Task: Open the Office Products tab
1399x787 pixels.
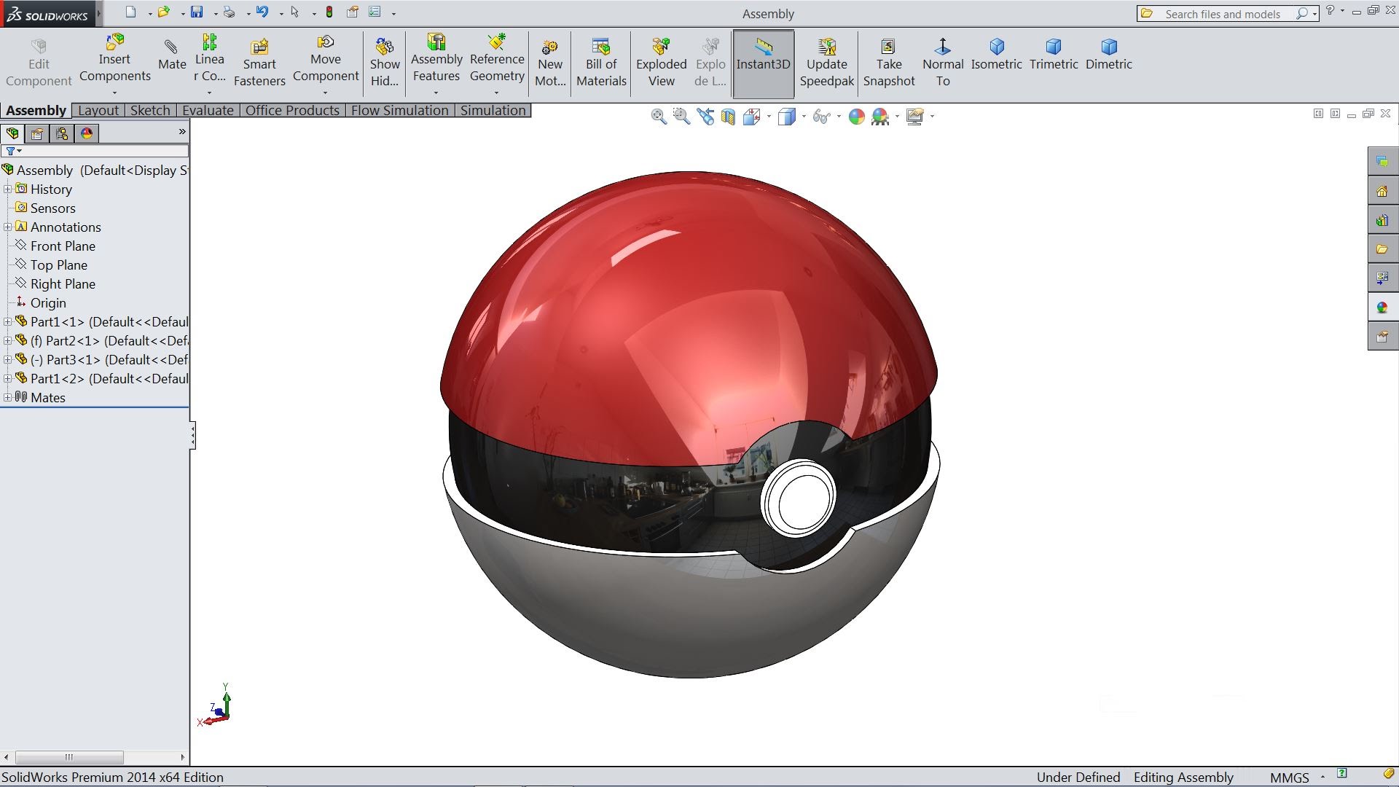Action: [292, 110]
